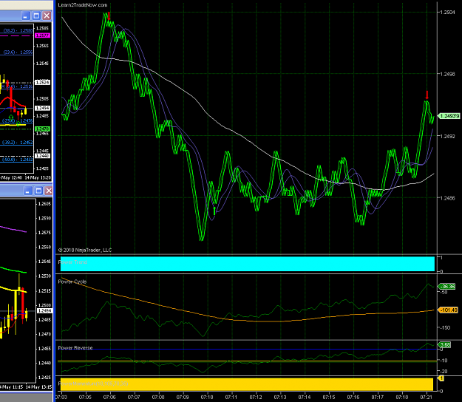Minimize the chart window dated 14 May 11:15
This screenshot has height=402, width=462.
[x=27, y=191]
